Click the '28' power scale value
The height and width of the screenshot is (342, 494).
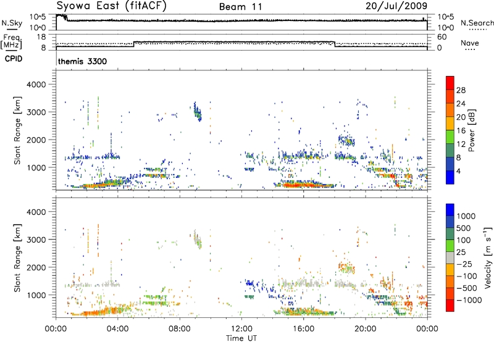[x=461, y=90]
